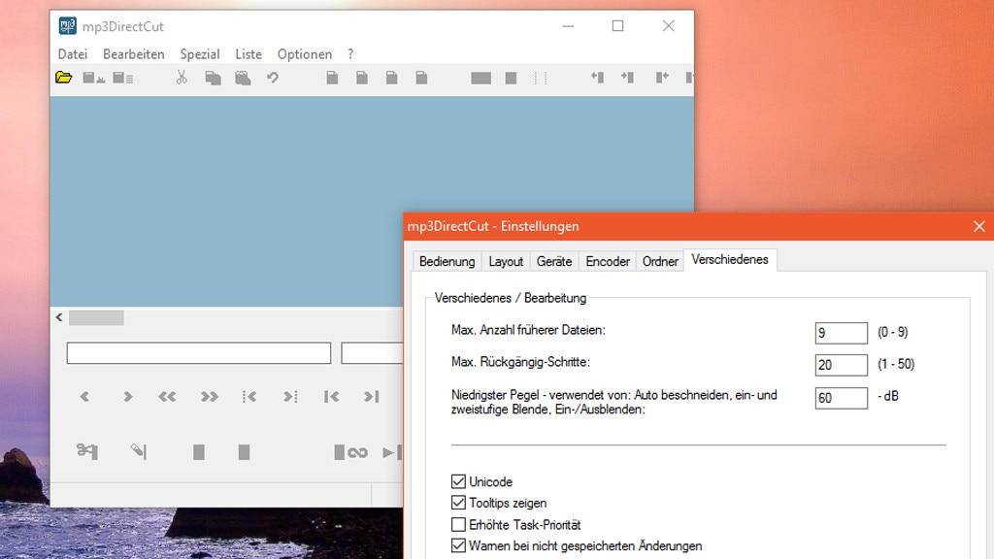994x559 pixels.
Task: Click the "Max. Rückgängig-Schritte:" label
Action: click(x=520, y=362)
